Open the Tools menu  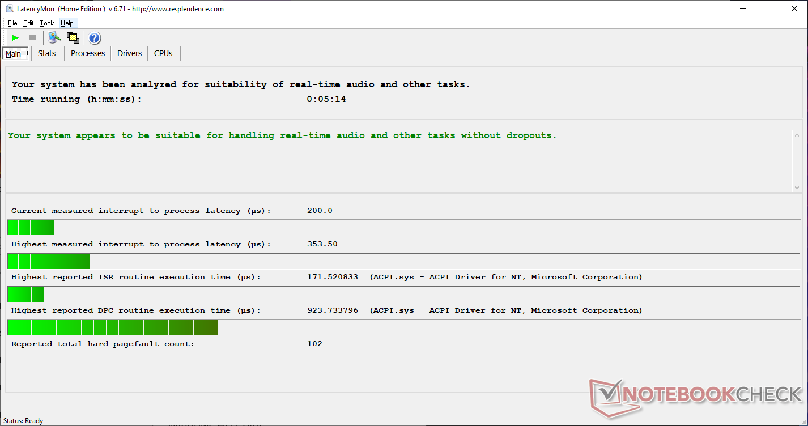click(47, 23)
